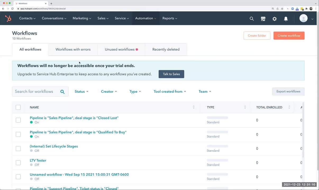Image resolution: width=319 pixels, height=190 pixels.
Task: Select the LTV Tester row checkbox
Action: [x=18, y=163]
